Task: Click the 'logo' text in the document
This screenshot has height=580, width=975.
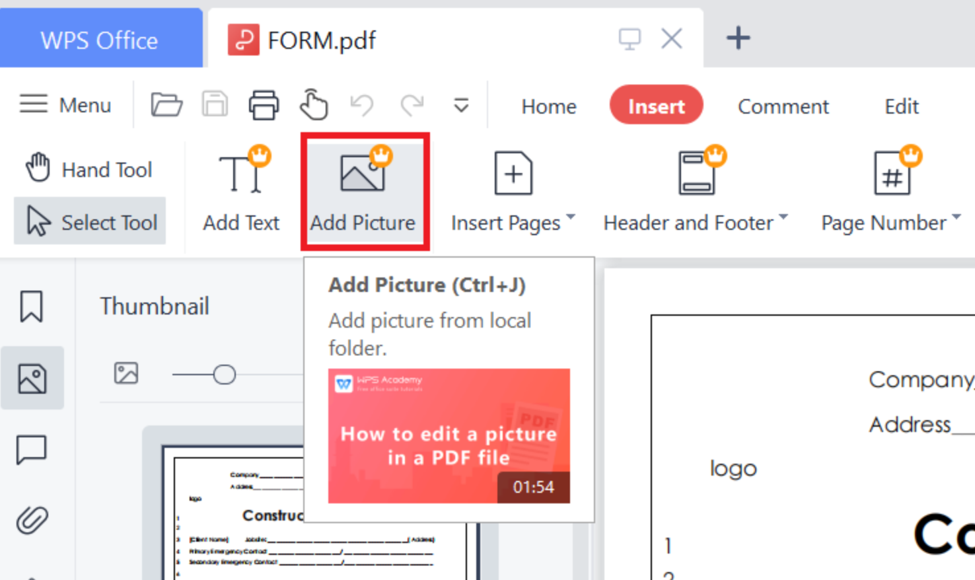Action: click(x=733, y=469)
